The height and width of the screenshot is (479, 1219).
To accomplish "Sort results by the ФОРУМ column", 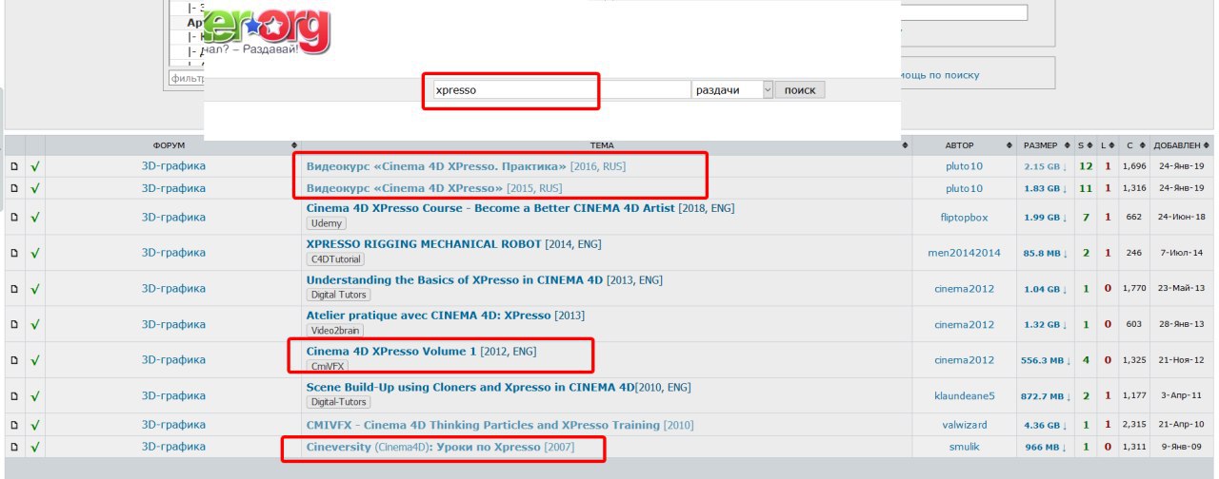I will [x=171, y=145].
